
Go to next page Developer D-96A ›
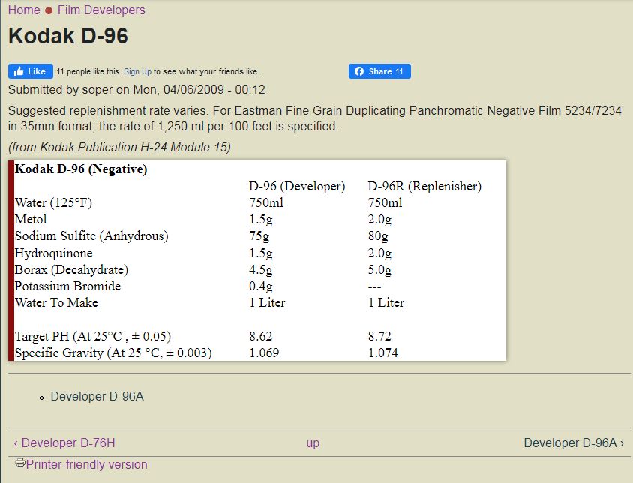coord(574,442)
